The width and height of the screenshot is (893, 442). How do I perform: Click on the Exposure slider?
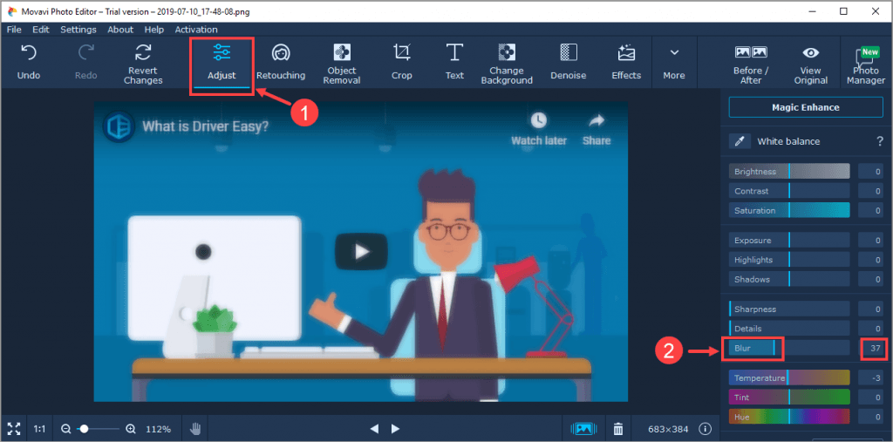(x=789, y=241)
